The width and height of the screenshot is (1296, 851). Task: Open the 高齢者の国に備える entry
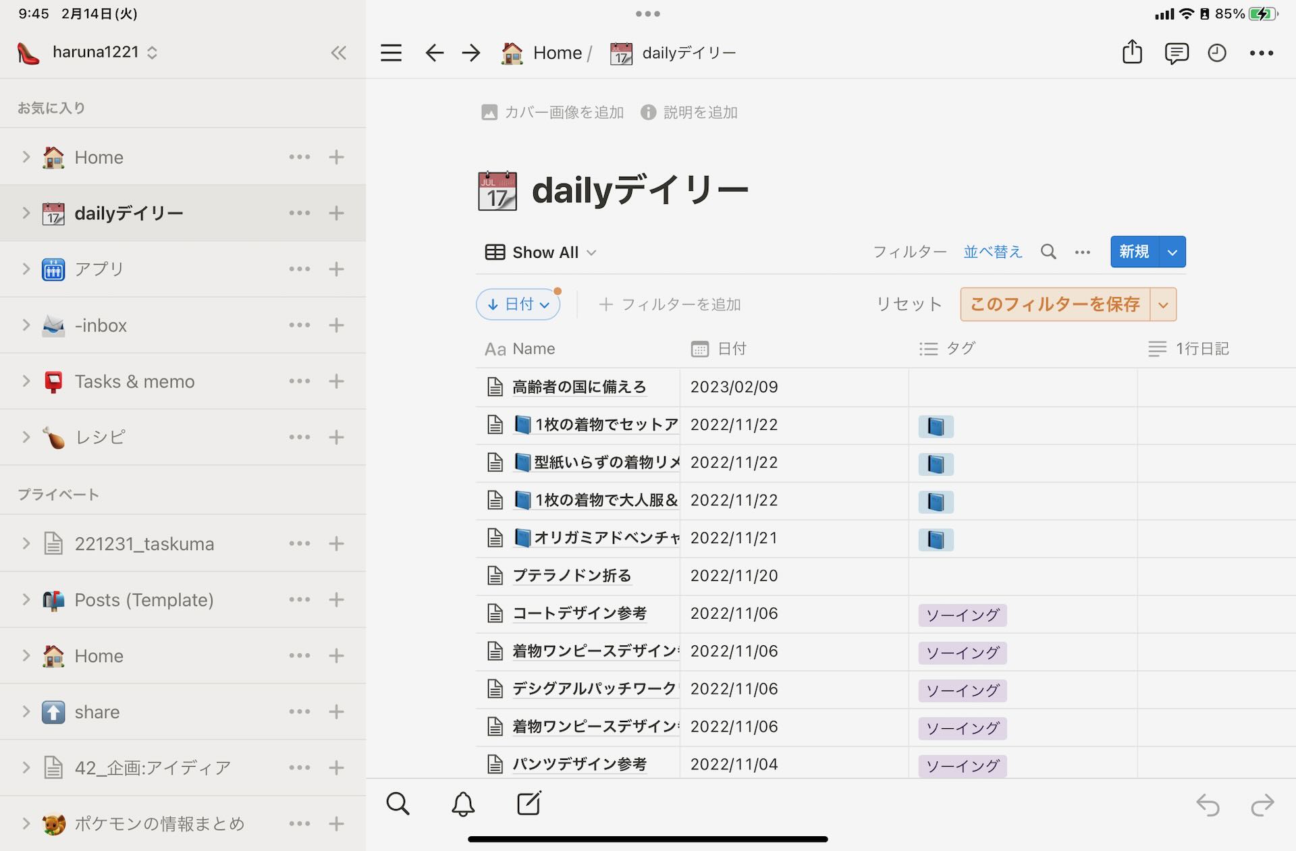[x=579, y=387]
